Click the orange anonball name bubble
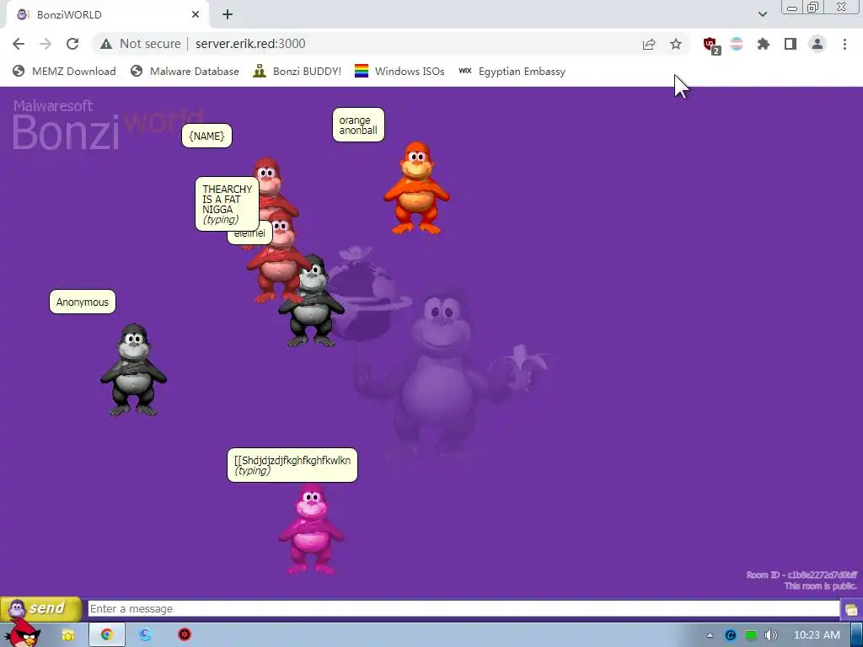This screenshot has height=647, width=863. [358, 125]
